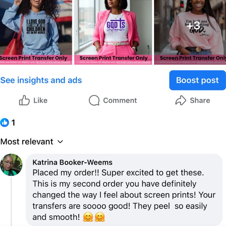Expand the Most relevant sort chevron
Viewport: 226px width, 226px height.
[x=60, y=142]
